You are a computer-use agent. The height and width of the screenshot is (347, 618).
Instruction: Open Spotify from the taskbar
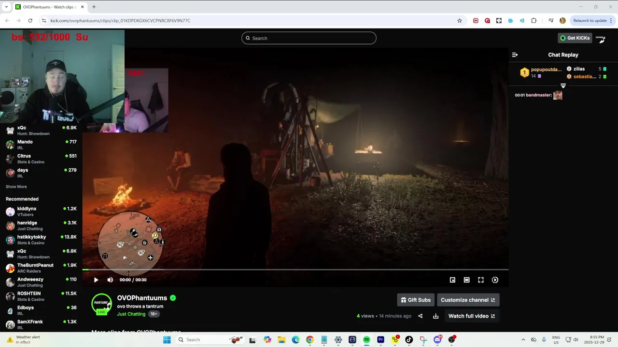(x=366, y=340)
